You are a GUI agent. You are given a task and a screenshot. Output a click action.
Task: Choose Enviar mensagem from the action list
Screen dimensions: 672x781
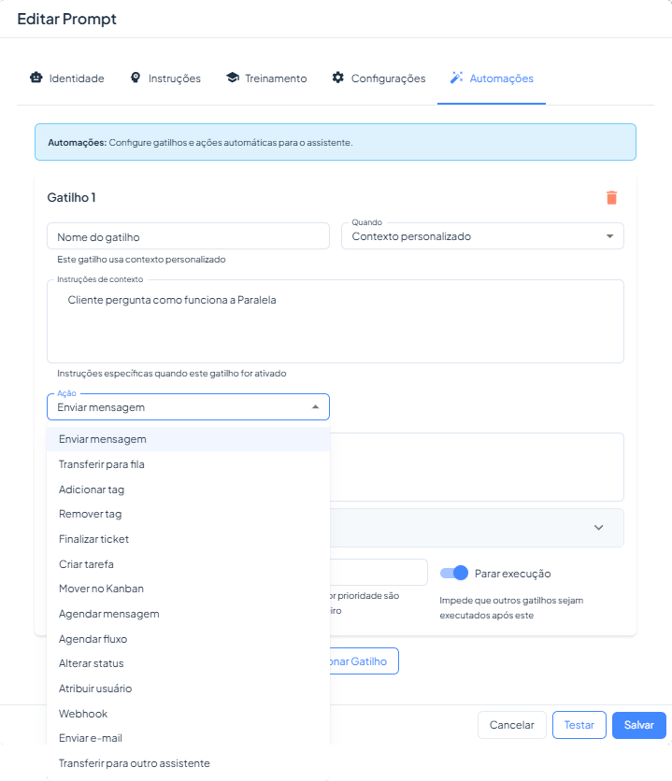(x=188, y=439)
